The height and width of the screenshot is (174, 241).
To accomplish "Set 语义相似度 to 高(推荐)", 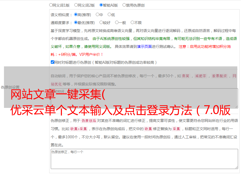I will pyautogui.click(x=76, y=15).
